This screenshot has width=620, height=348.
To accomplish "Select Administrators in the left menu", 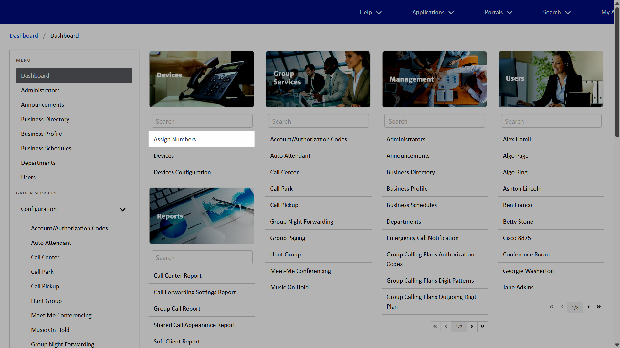I will pyautogui.click(x=40, y=90).
